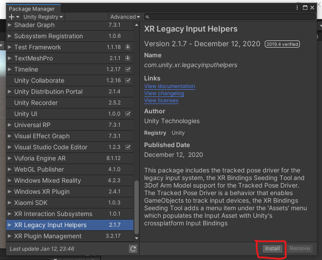Click the package list scrollbar thumb
Viewport: 322px width, 260px height.
pyautogui.click(x=136, y=207)
